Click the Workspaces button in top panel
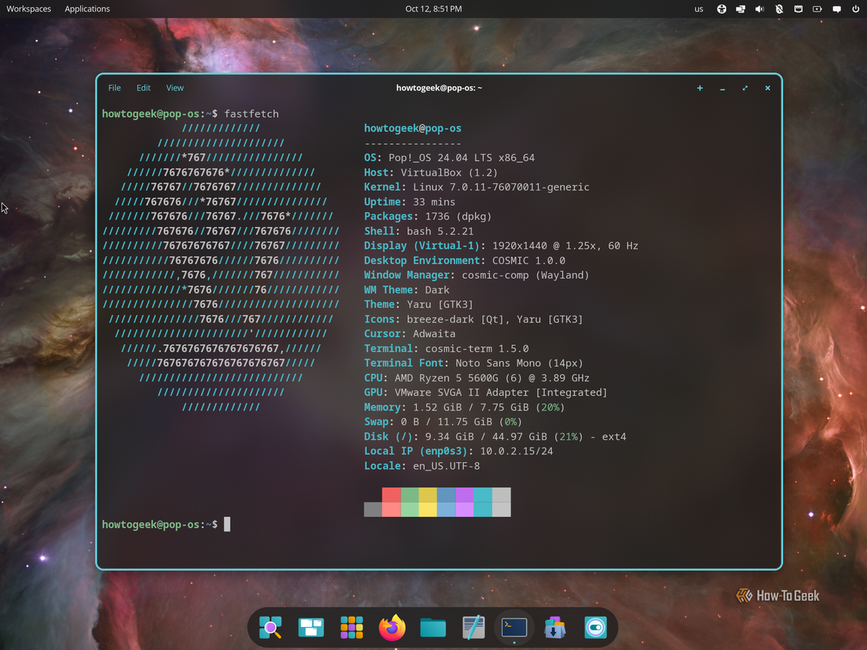This screenshot has height=650, width=867. [29, 8]
